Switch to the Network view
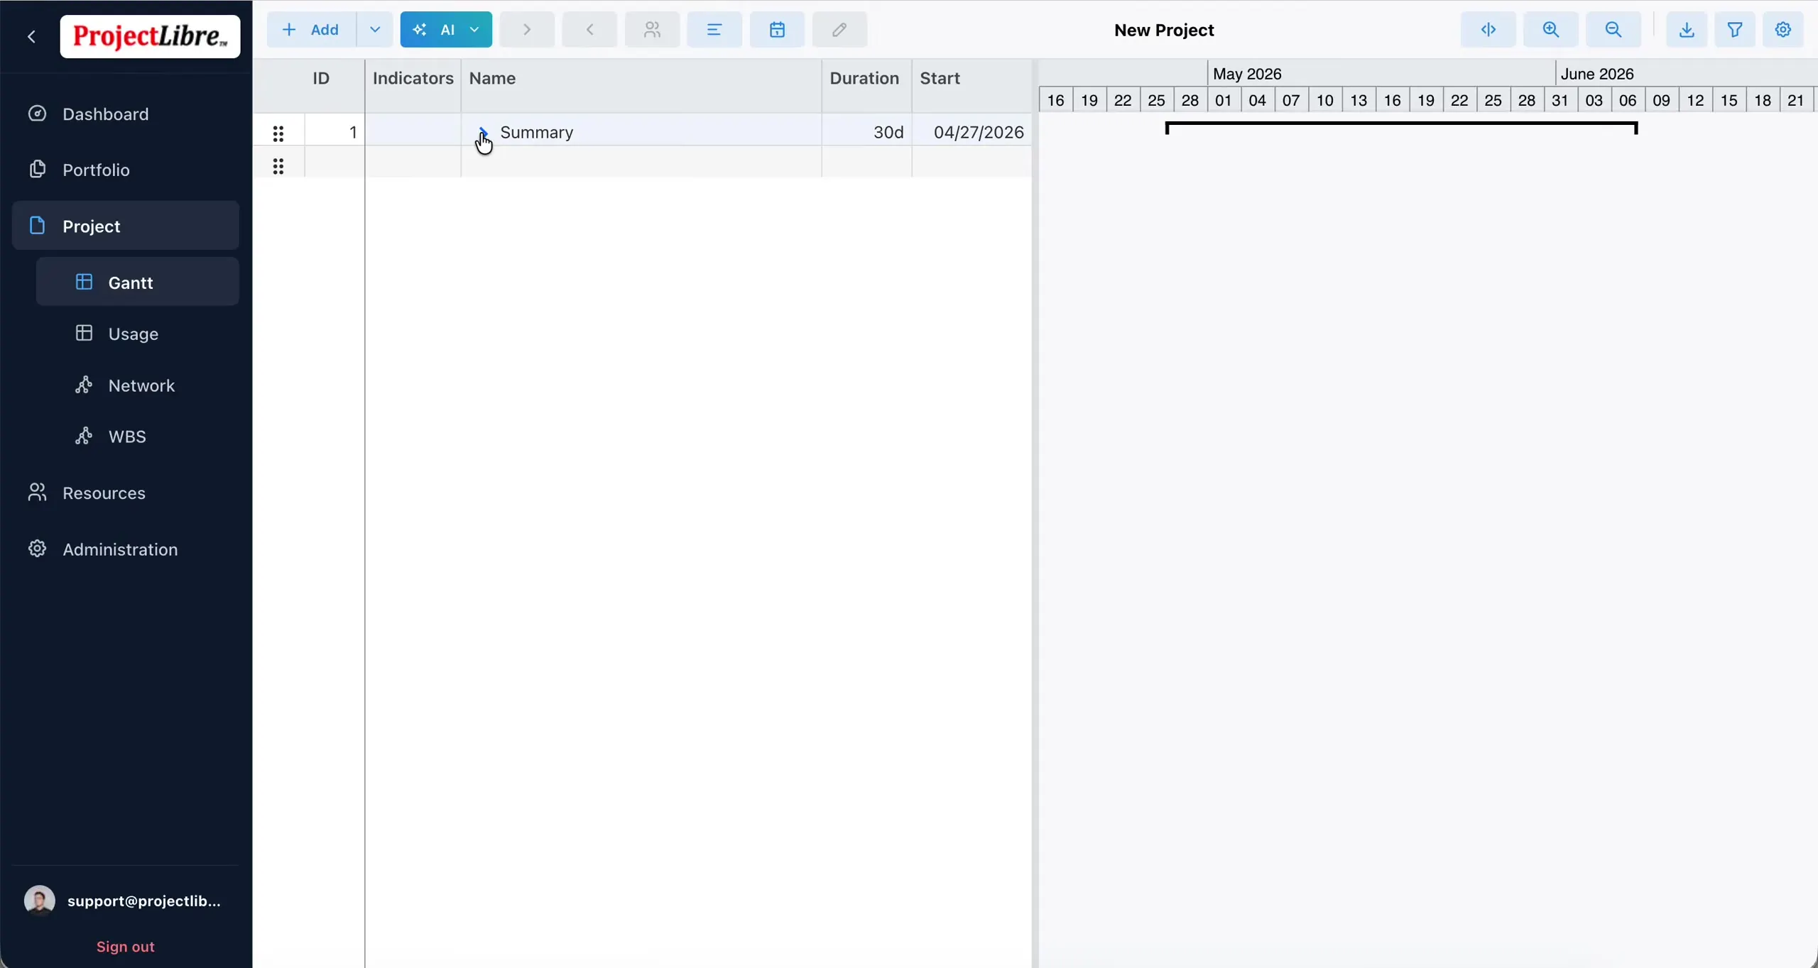This screenshot has width=1818, height=968. (138, 385)
